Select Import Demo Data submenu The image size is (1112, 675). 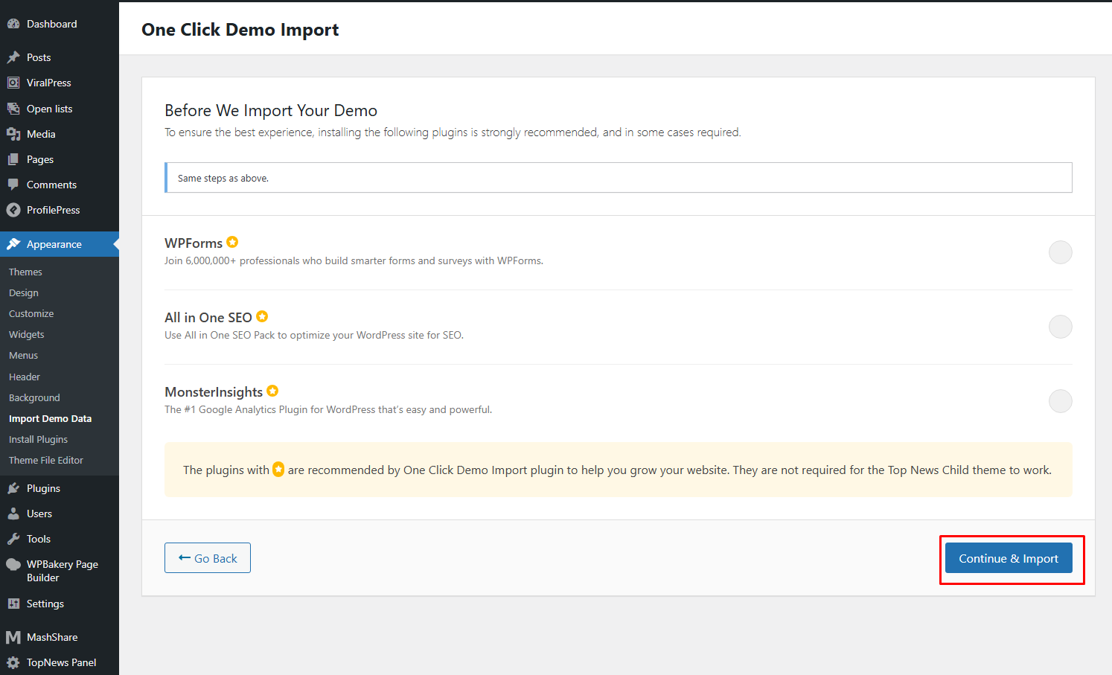[x=51, y=418]
